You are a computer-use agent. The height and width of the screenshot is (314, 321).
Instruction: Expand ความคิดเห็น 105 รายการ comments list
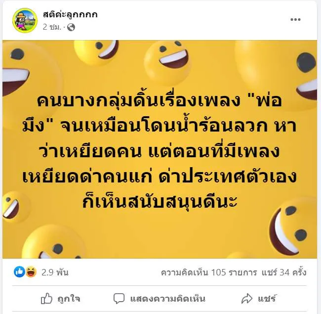[208, 272]
